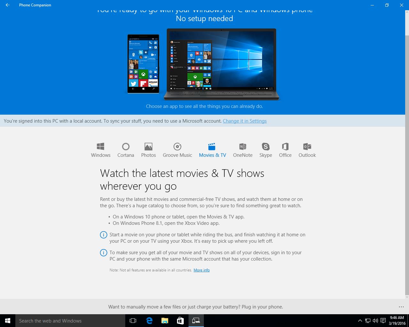Click 'Choose an app to see' caption
This screenshot has height=327, width=409.
(x=204, y=106)
